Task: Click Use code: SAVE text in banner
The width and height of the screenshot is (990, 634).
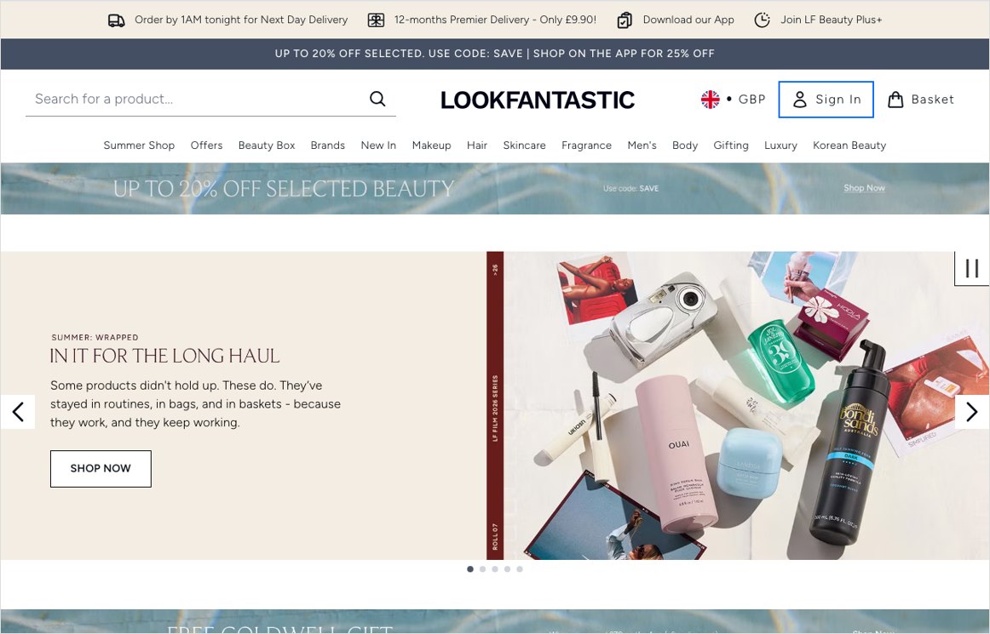Action: click(630, 188)
